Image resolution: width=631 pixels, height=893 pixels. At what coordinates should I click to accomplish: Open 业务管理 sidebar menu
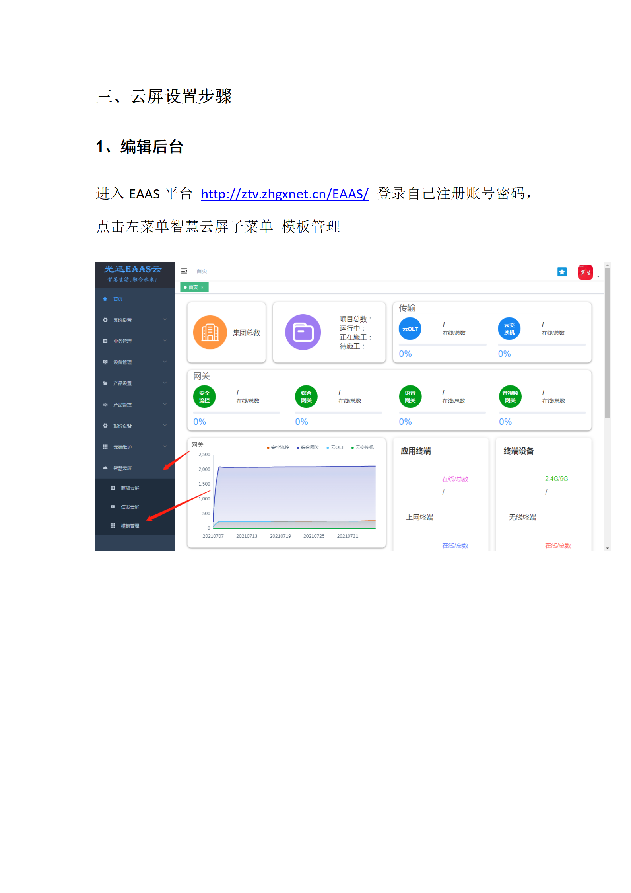135,341
